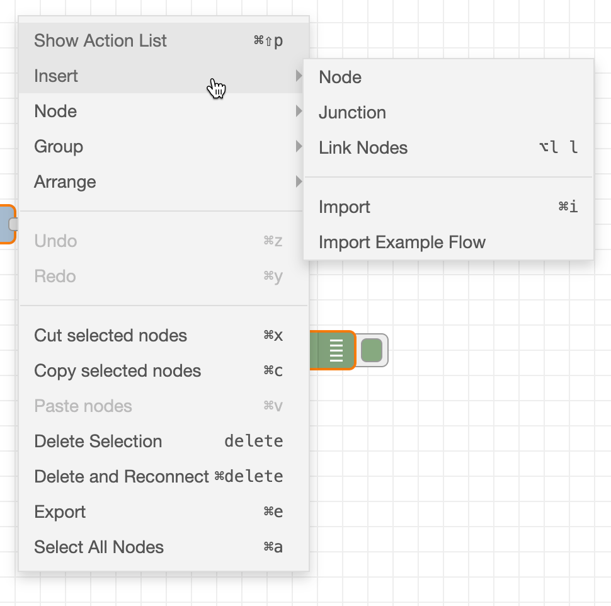Viewport: 611px width, 606px height.
Task: Expand the Arrange submenu arrow
Action: point(299,181)
